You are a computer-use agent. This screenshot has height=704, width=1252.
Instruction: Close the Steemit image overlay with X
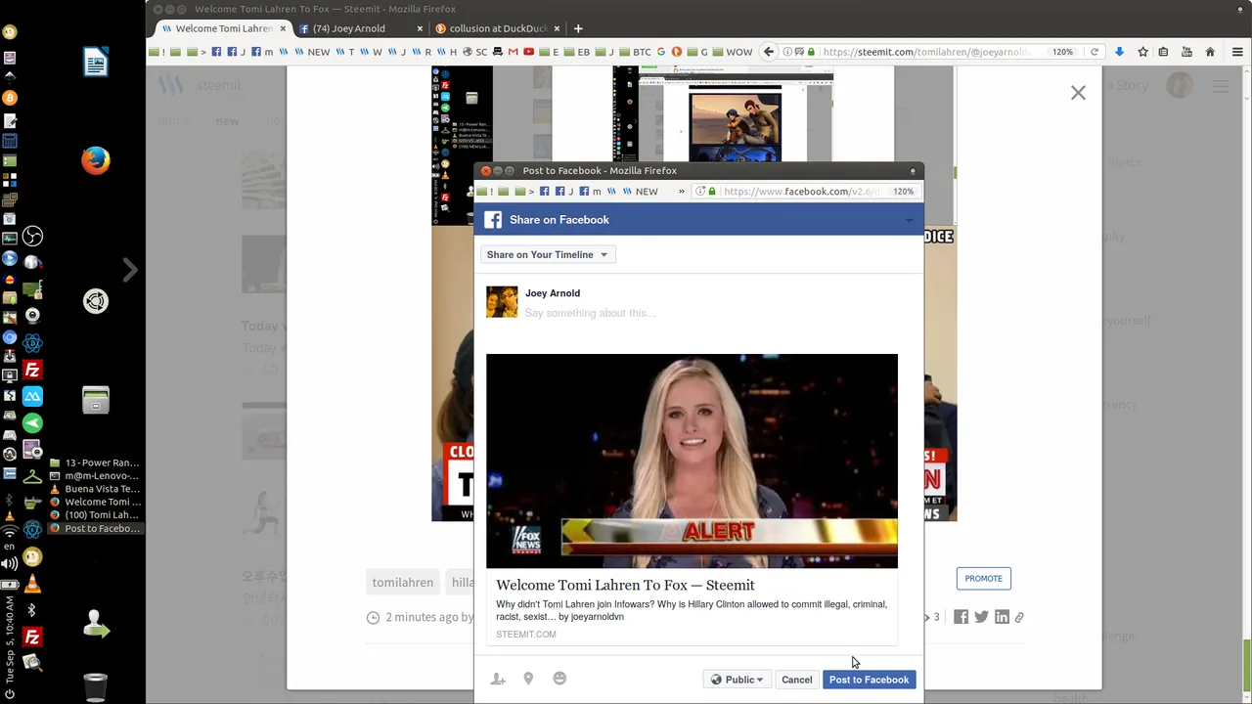pos(1078,93)
